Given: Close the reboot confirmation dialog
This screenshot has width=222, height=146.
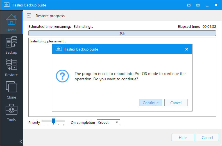Looking at the screenshot, I should tap(187, 49).
